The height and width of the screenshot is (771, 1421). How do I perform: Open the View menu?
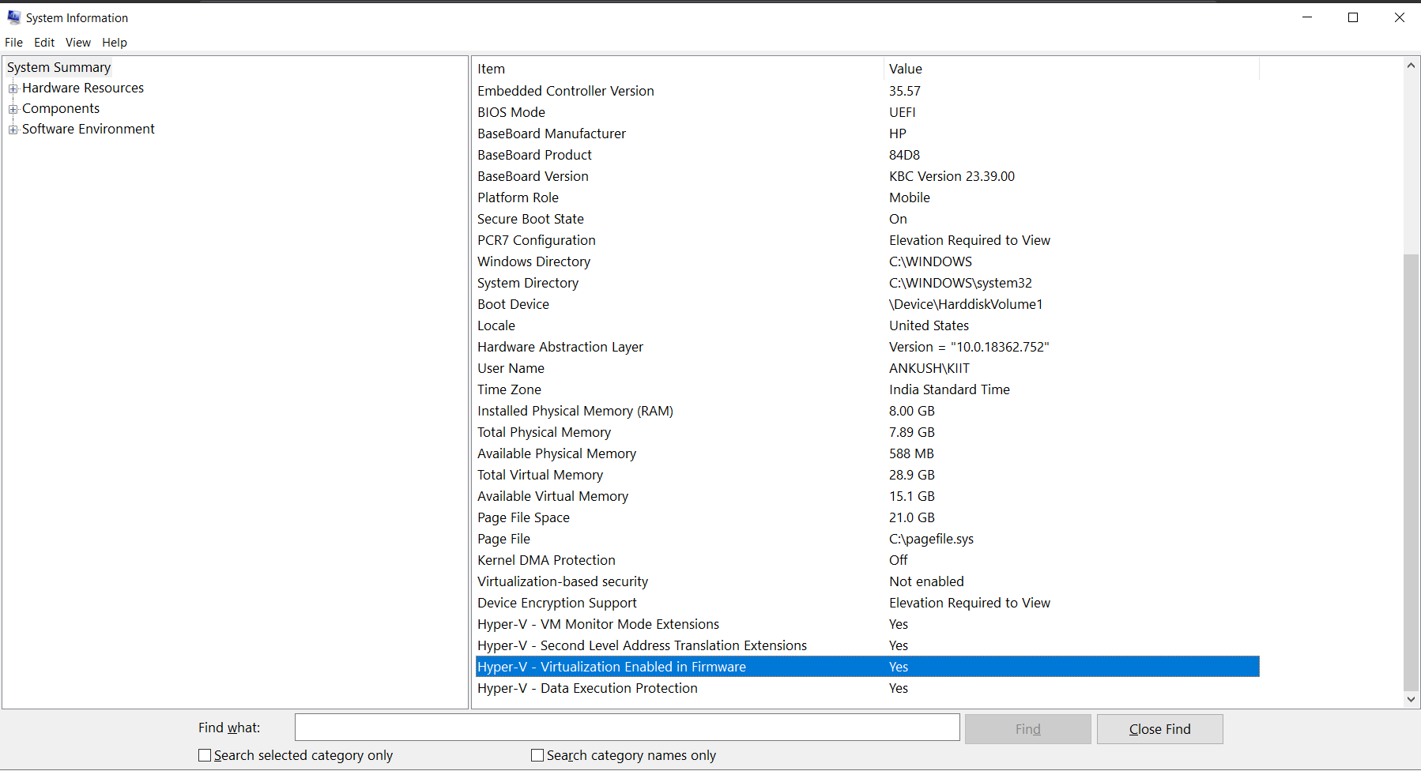coord(78,43)
